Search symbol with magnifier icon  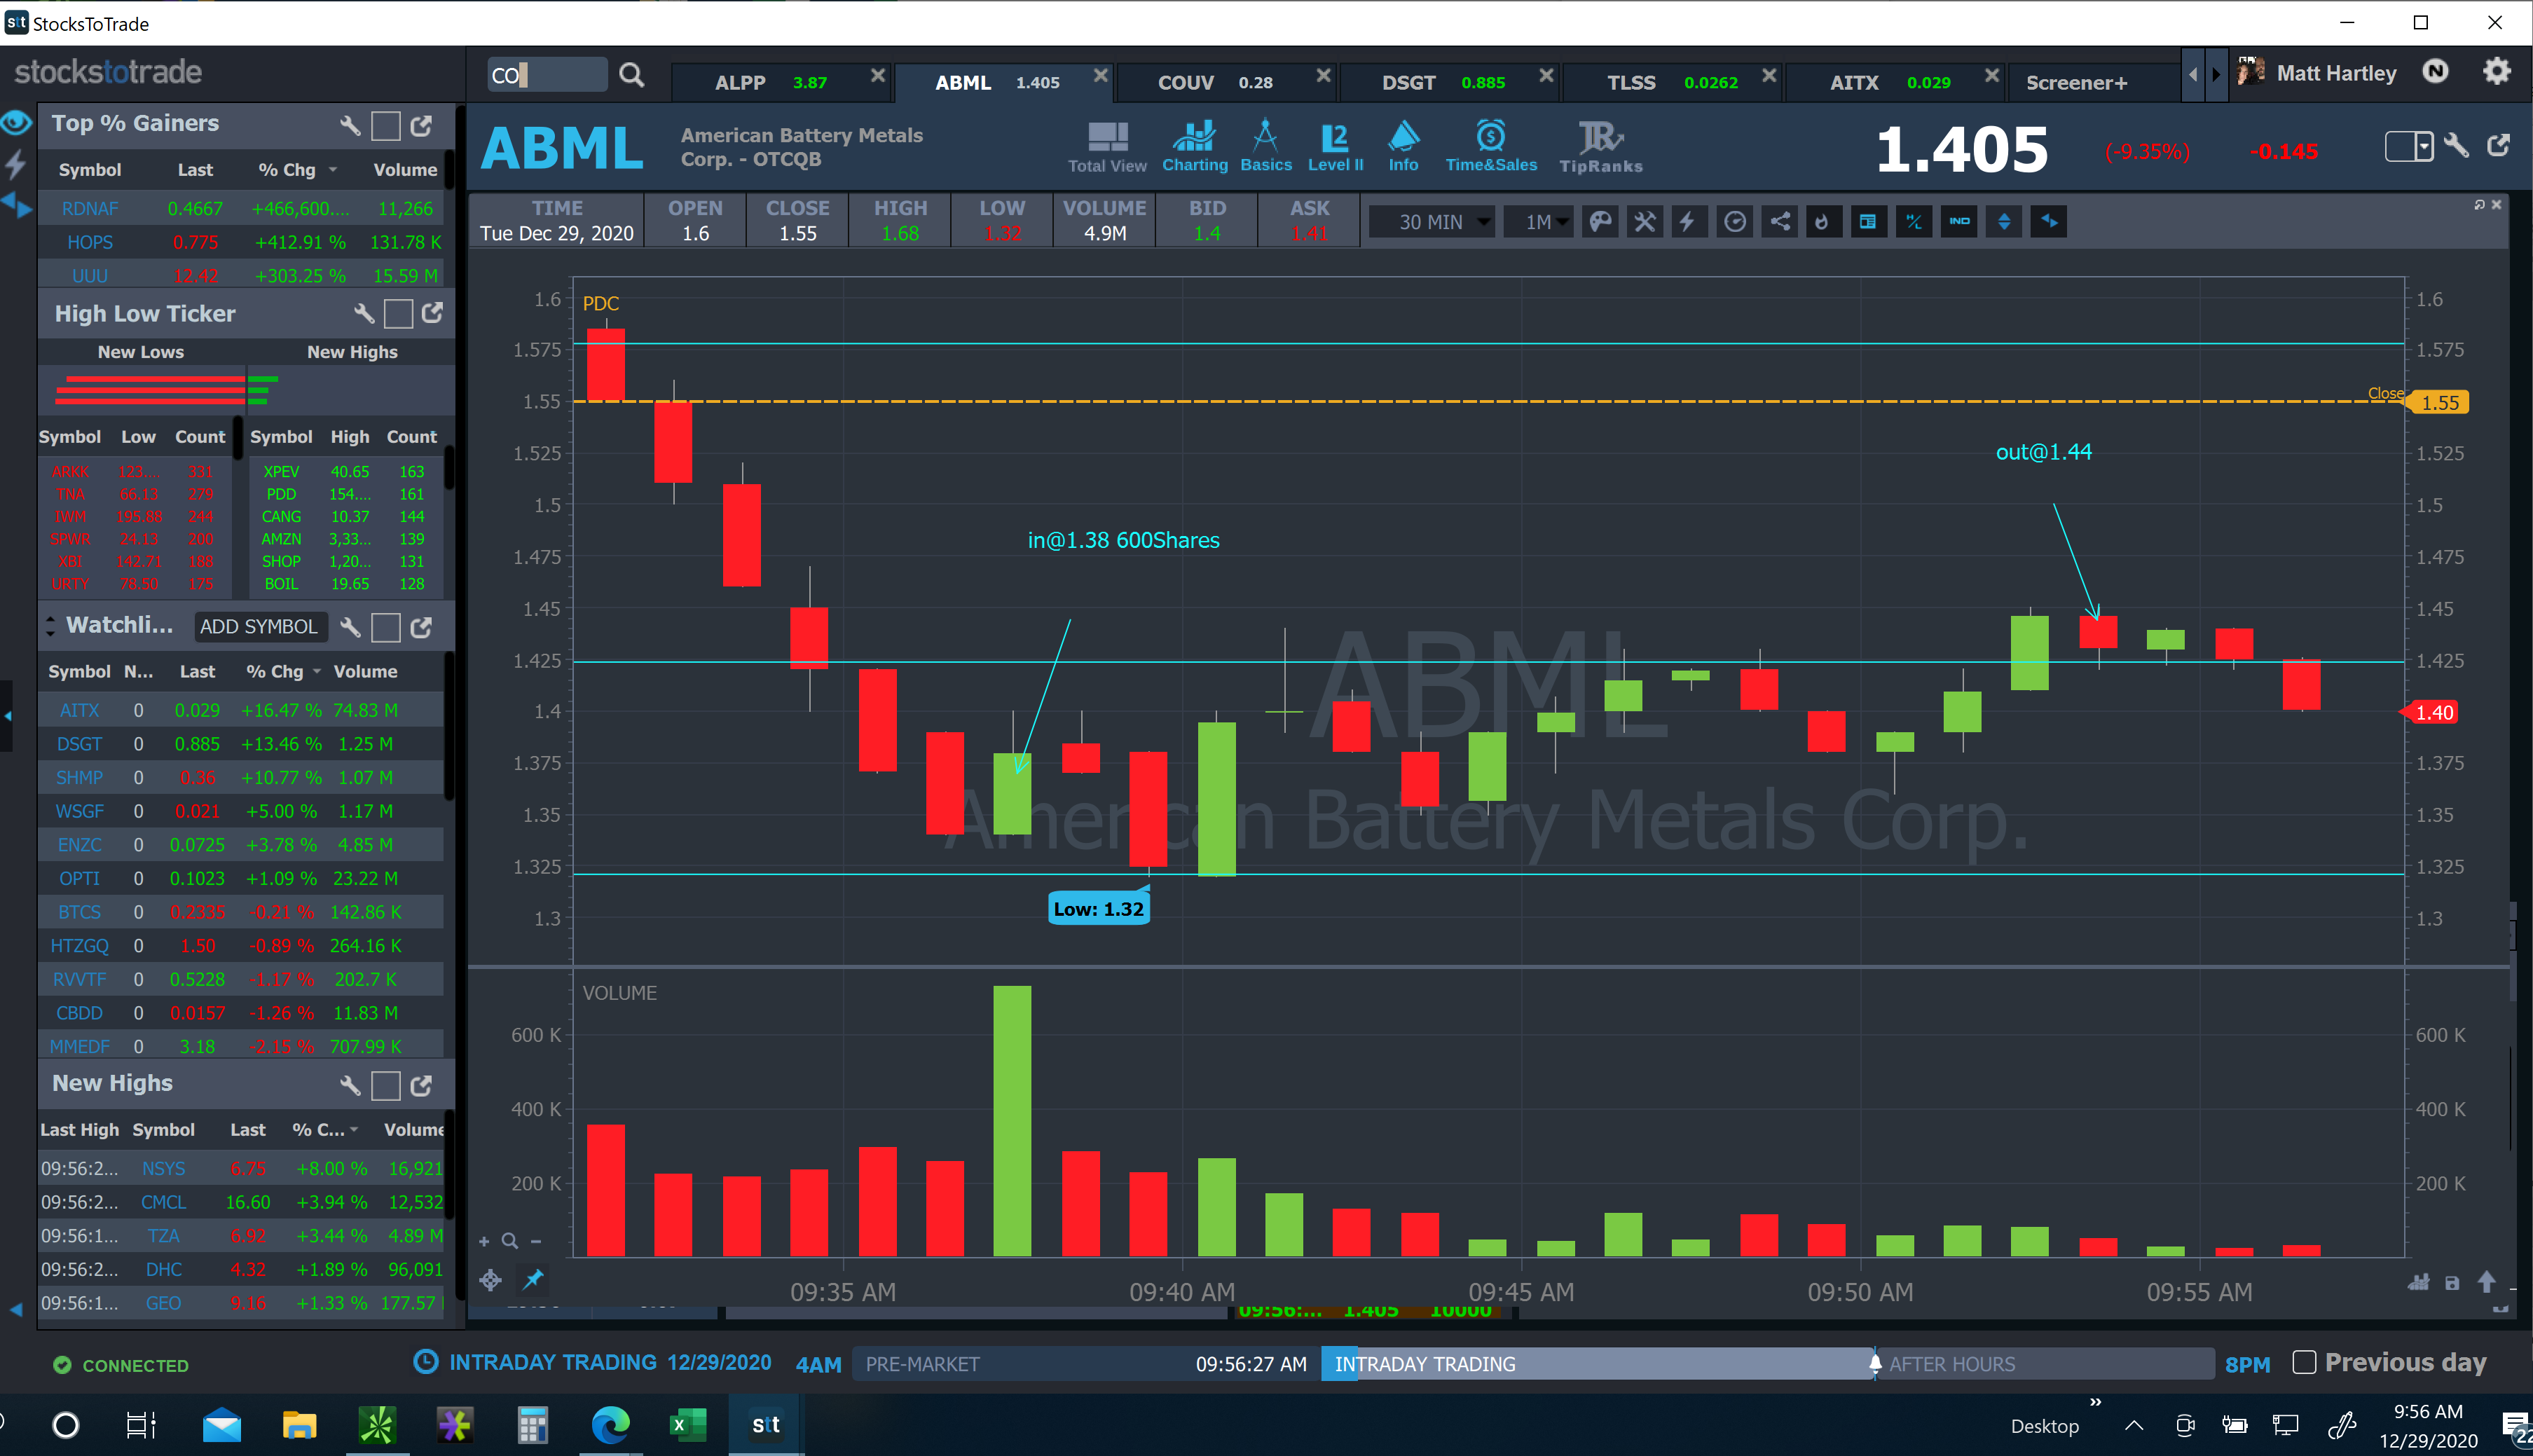click(x=631, y=75)
